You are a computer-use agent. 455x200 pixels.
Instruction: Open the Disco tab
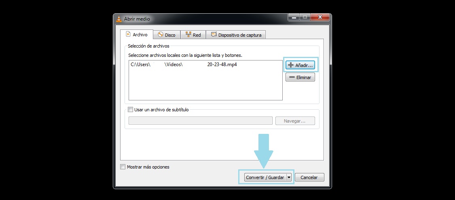167,35
